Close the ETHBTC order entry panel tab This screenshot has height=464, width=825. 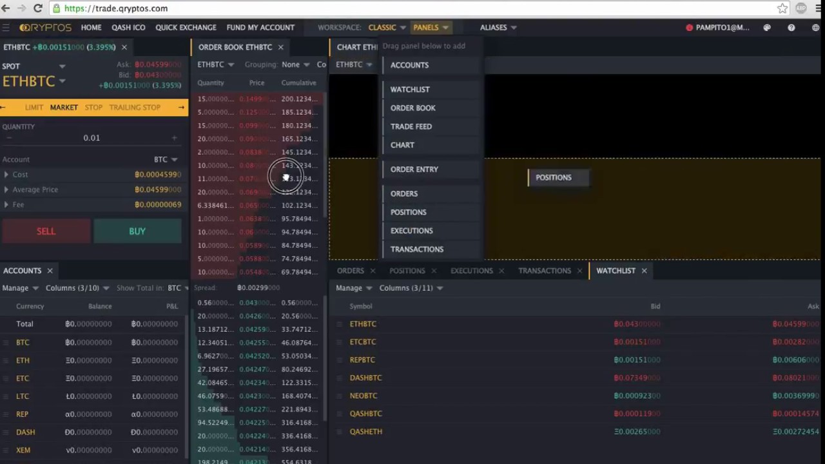click(124, 47)
